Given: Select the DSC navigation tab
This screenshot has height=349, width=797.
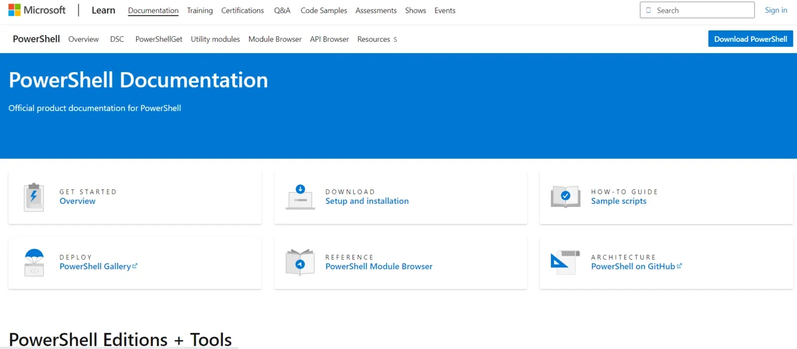Looking at the screenshot, I should pos(117,39).
